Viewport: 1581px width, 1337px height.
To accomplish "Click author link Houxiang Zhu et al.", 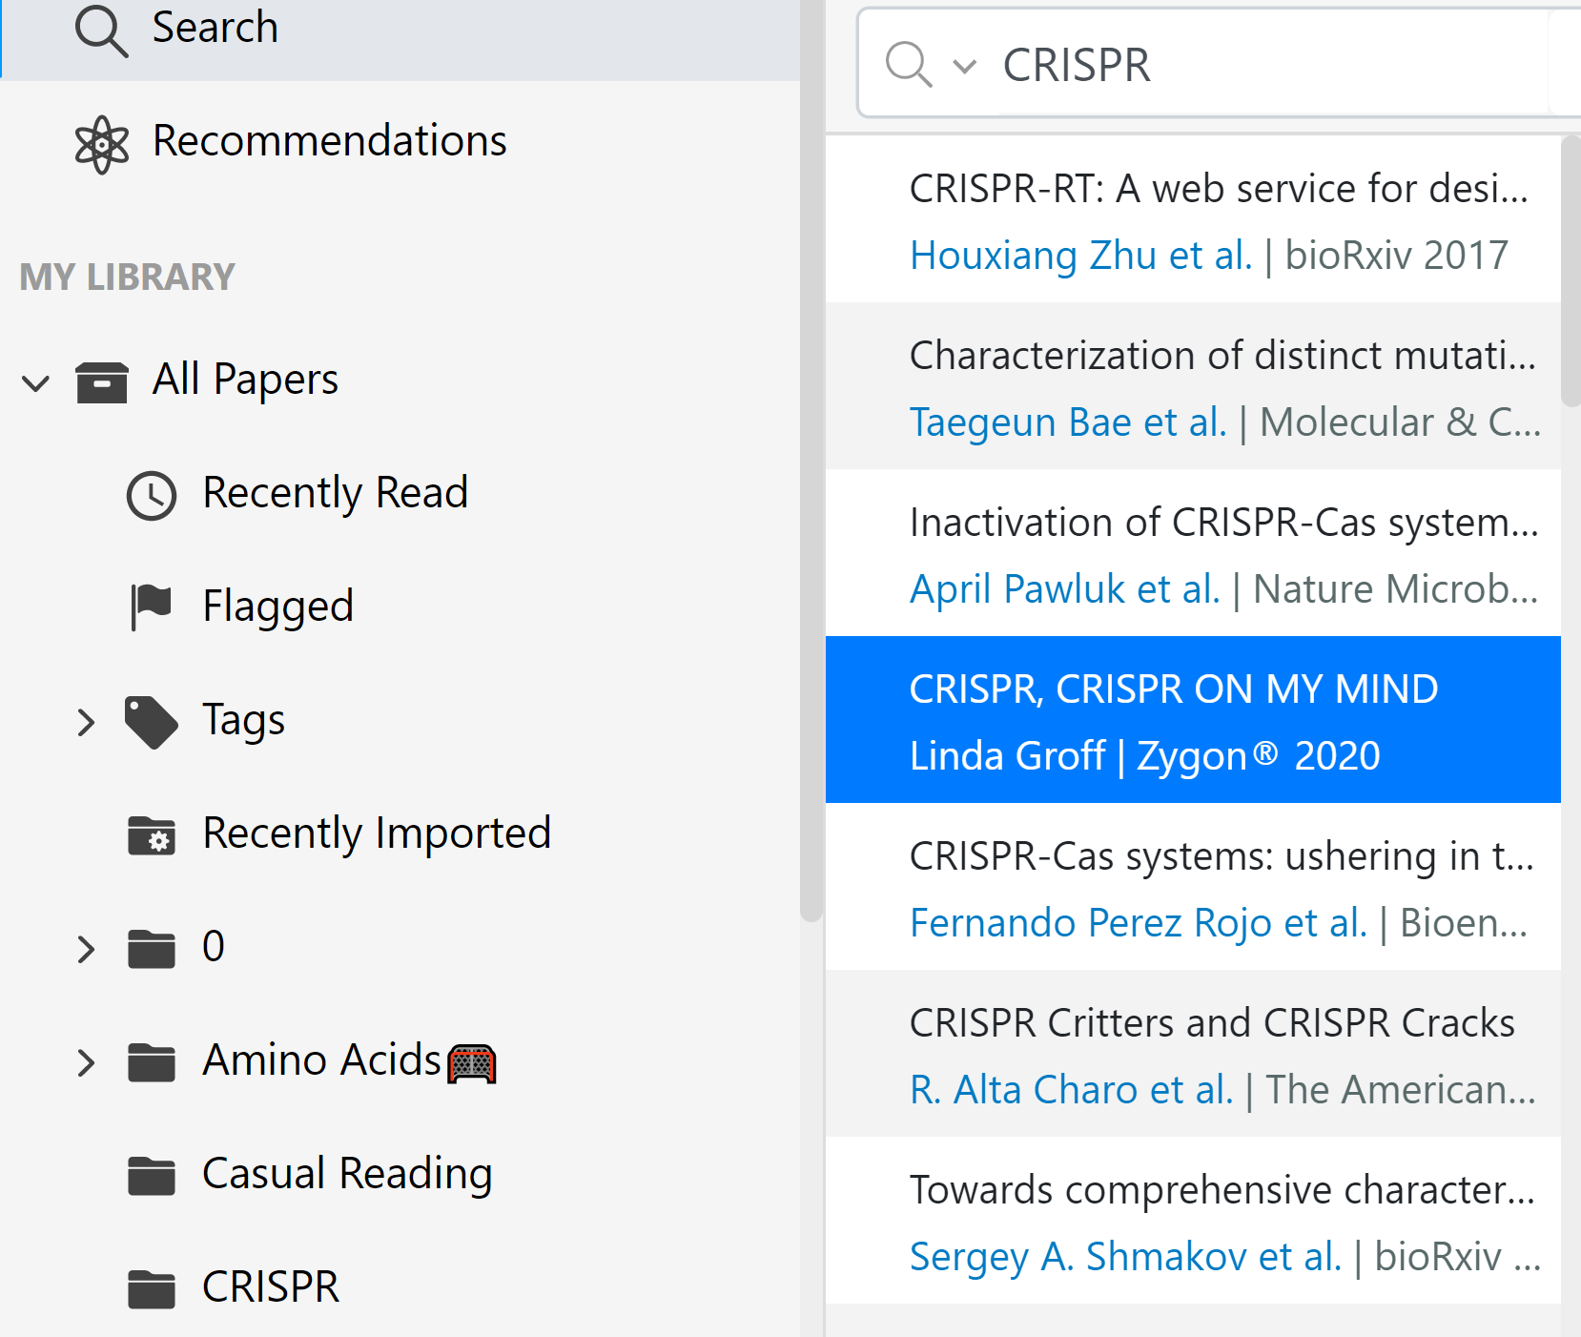I will (1080, 256).
